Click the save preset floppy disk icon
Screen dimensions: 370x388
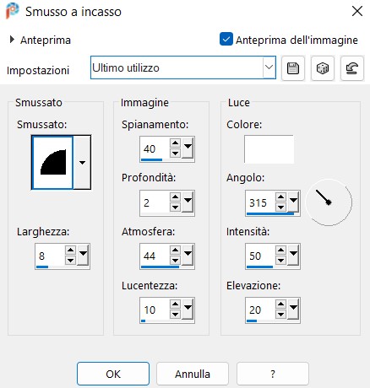(293, 68)
